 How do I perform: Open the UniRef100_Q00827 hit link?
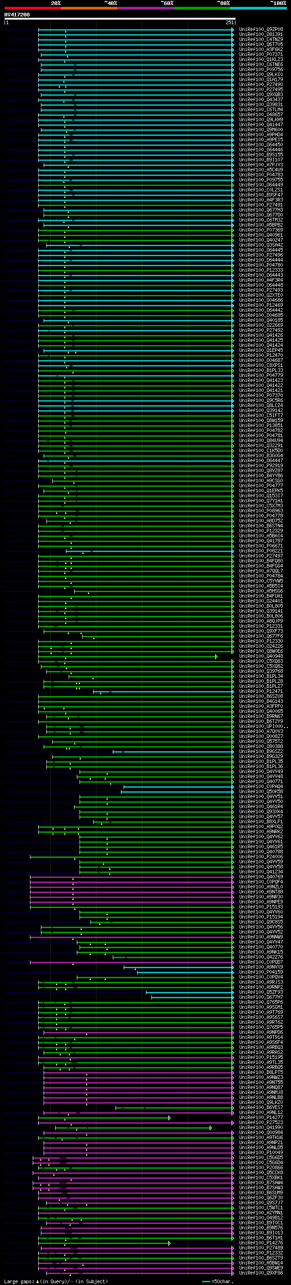tap(261, 737)
